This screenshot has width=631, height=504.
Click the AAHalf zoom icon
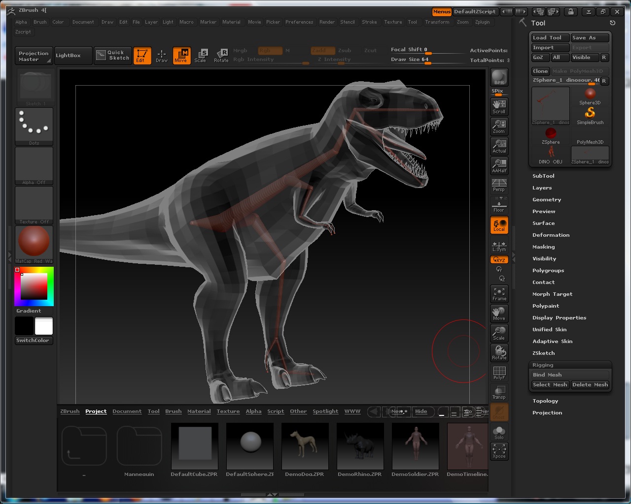coord(499,165)
